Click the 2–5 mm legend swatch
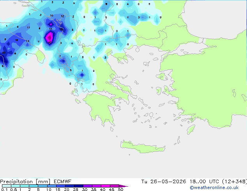Viewport: 247px width, 191px height. (34, 186)
